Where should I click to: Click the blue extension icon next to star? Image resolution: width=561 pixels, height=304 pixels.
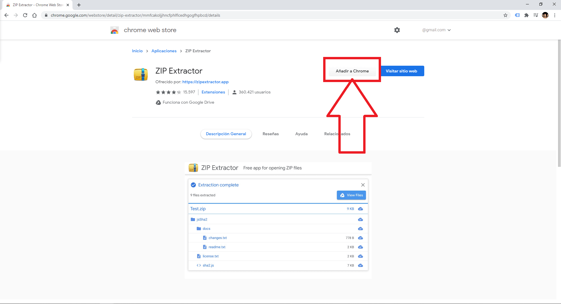click(x=517, y=15)
